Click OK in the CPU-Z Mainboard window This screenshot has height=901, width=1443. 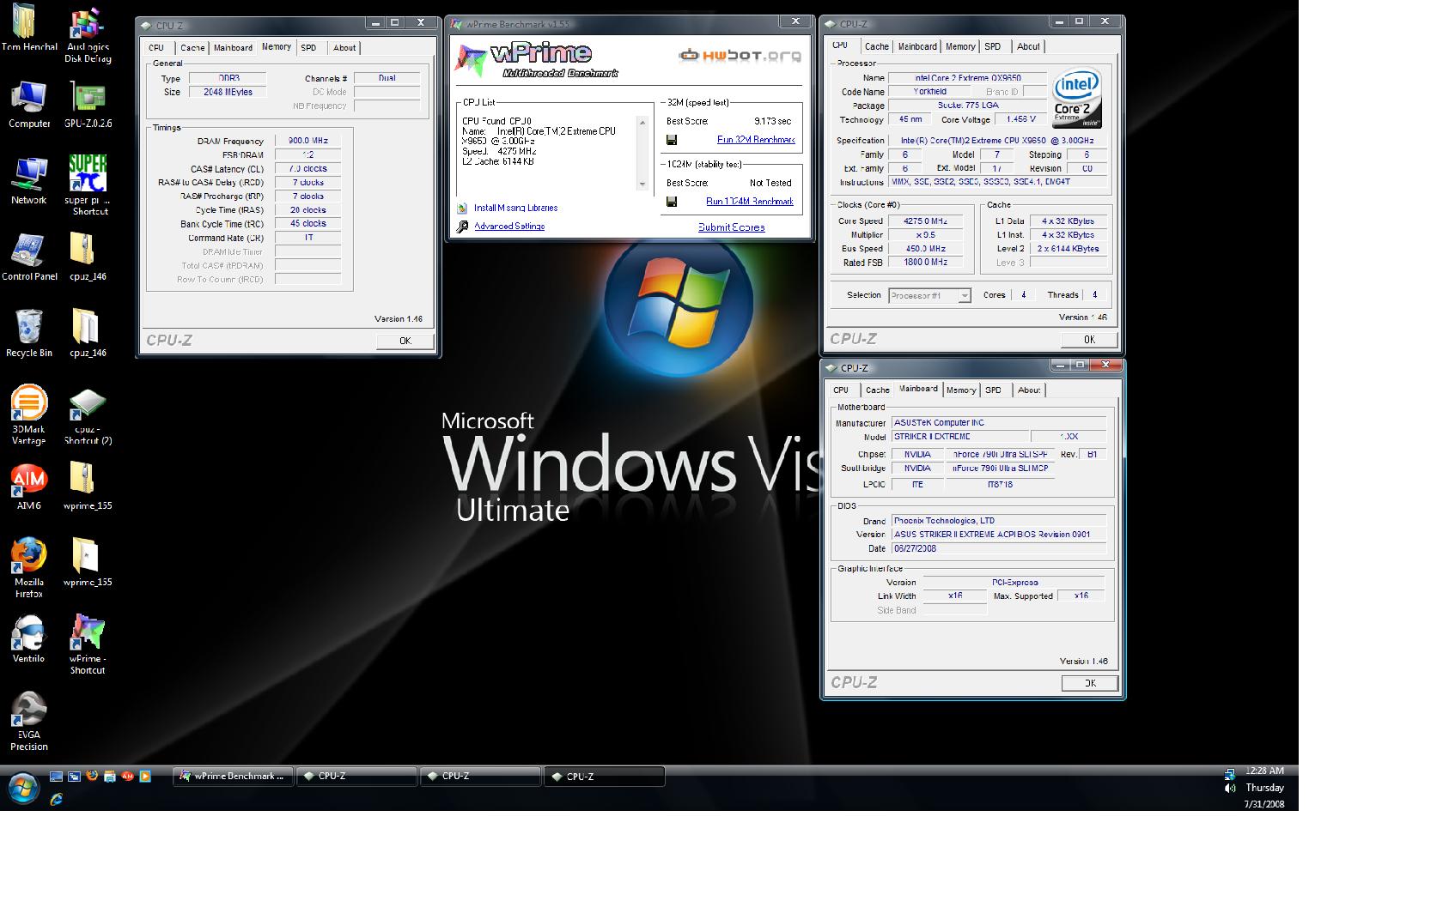[1090, 683]
